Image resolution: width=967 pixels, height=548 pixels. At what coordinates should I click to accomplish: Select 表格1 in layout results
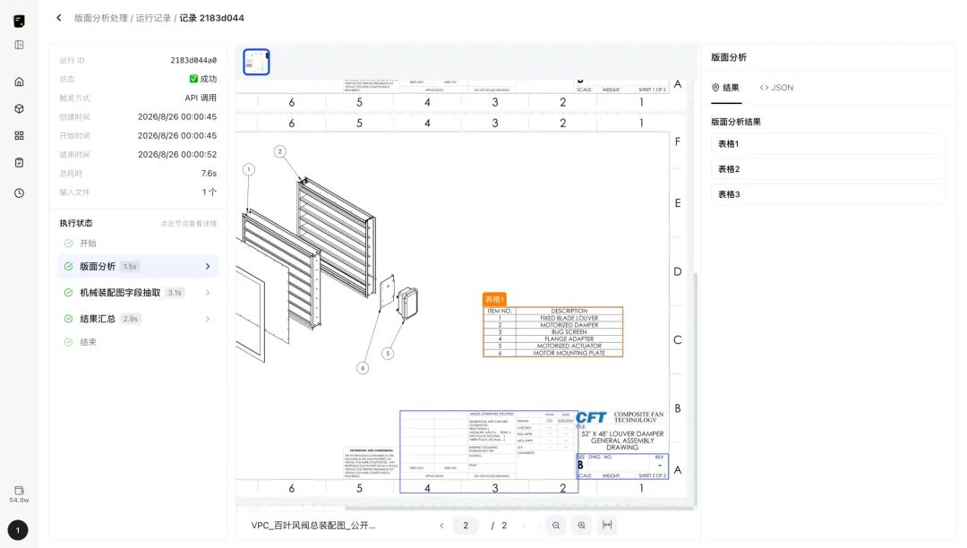(x=828, y=143)
